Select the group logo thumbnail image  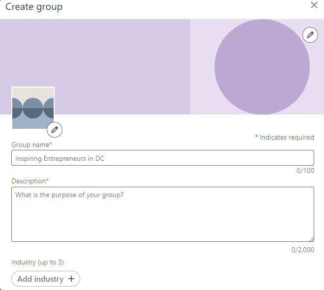click(x=33, y=108)
